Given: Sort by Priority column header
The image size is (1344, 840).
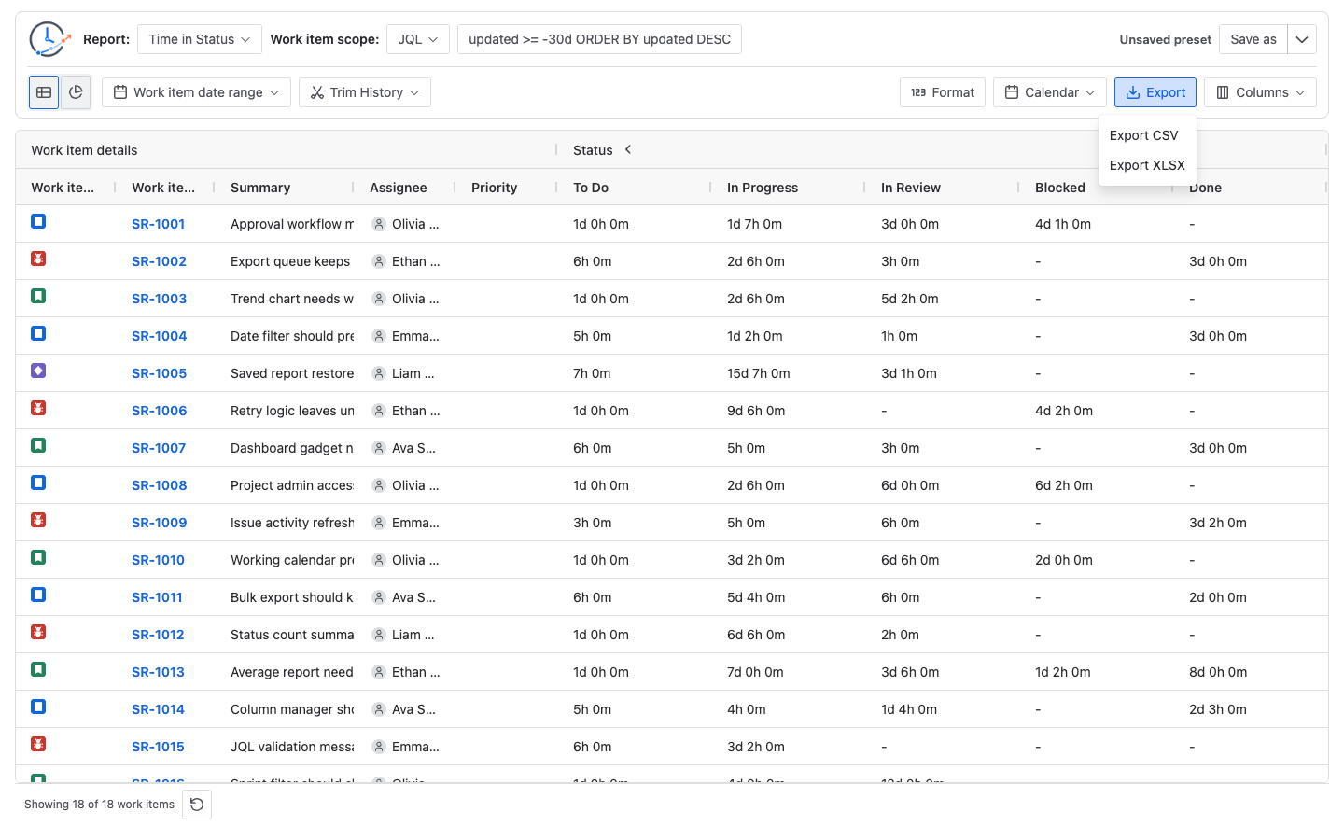Looking at the screenshot, I should click(x=494, y=188).
